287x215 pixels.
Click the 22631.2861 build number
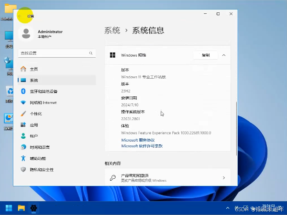[x=131, y=119]
